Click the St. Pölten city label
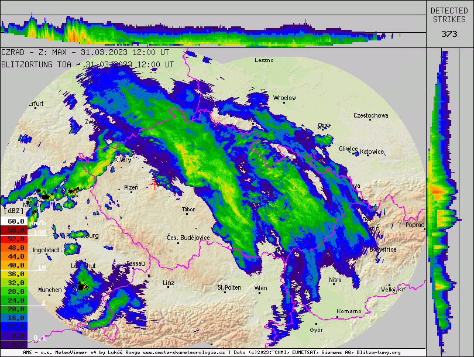The image size is (474, 357). pyautogui.click(x=229, y=288)
